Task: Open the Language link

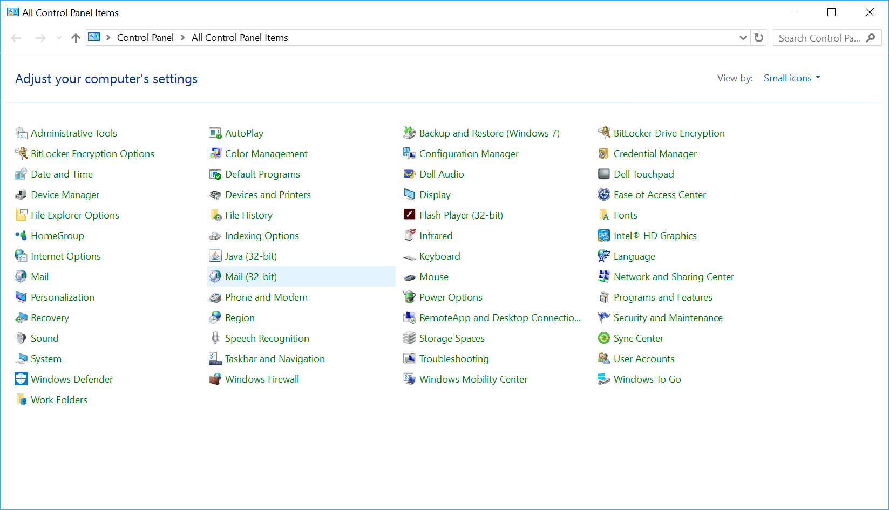Action: pyautogui.click(x=634, y=256)
